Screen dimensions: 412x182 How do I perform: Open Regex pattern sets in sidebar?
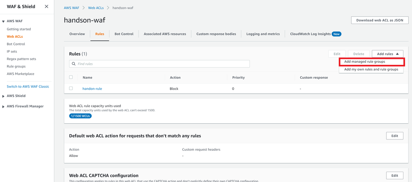21,59
